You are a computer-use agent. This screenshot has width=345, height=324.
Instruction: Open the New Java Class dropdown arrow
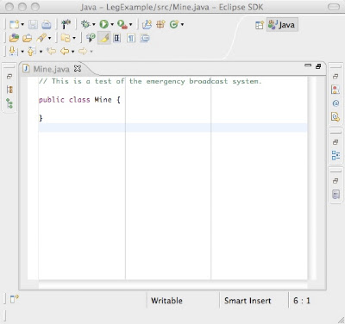pyautogui.click(x=182, y=25)
